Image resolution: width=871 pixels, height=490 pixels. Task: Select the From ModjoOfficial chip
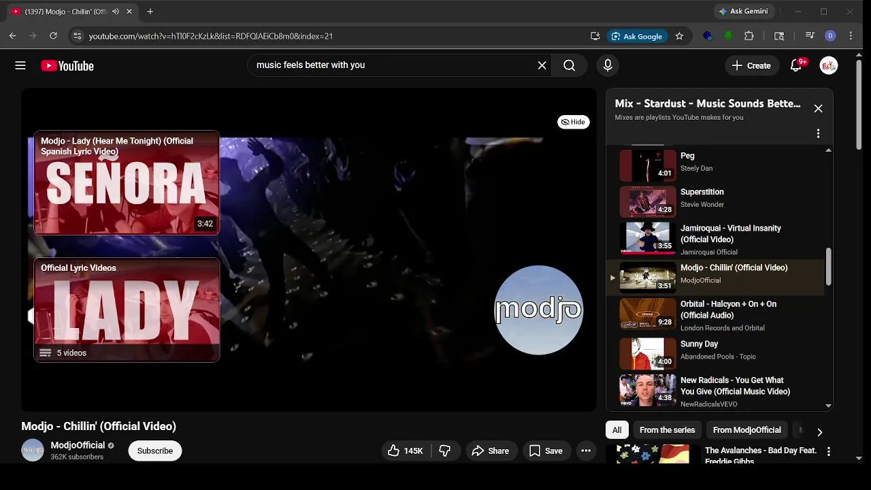click(x=746, y=430)
